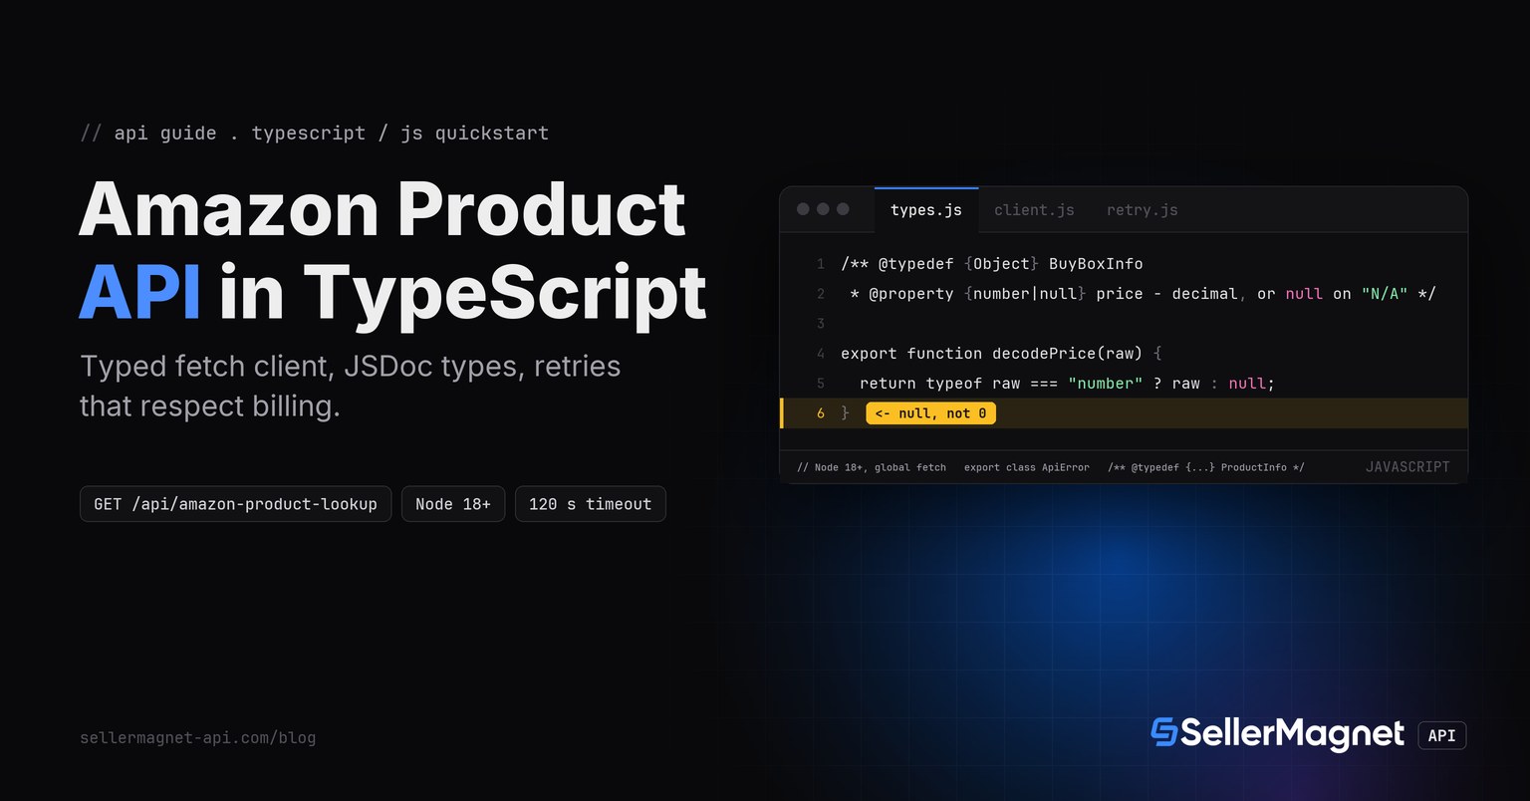Click the "return typeof raw" code line
Image resolution: width=1530 pixels, height=801 pixels.
point(1067,384)
